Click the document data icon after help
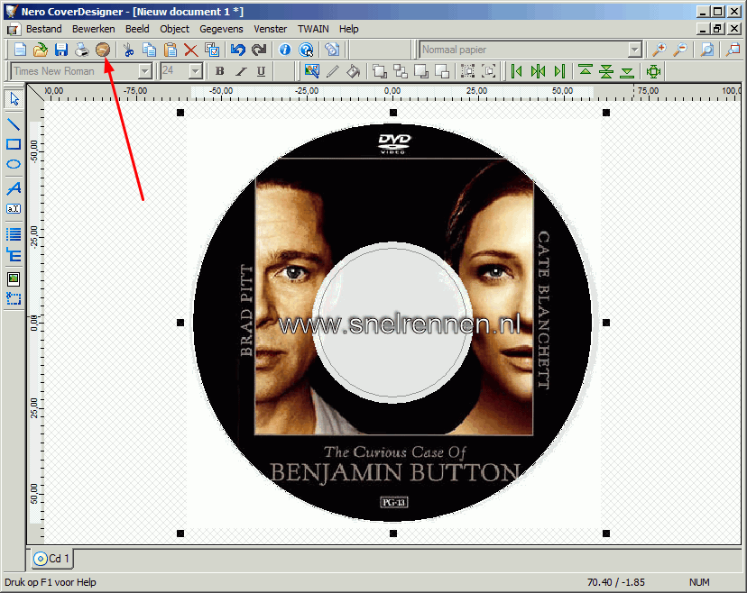 tap(332, 50)
